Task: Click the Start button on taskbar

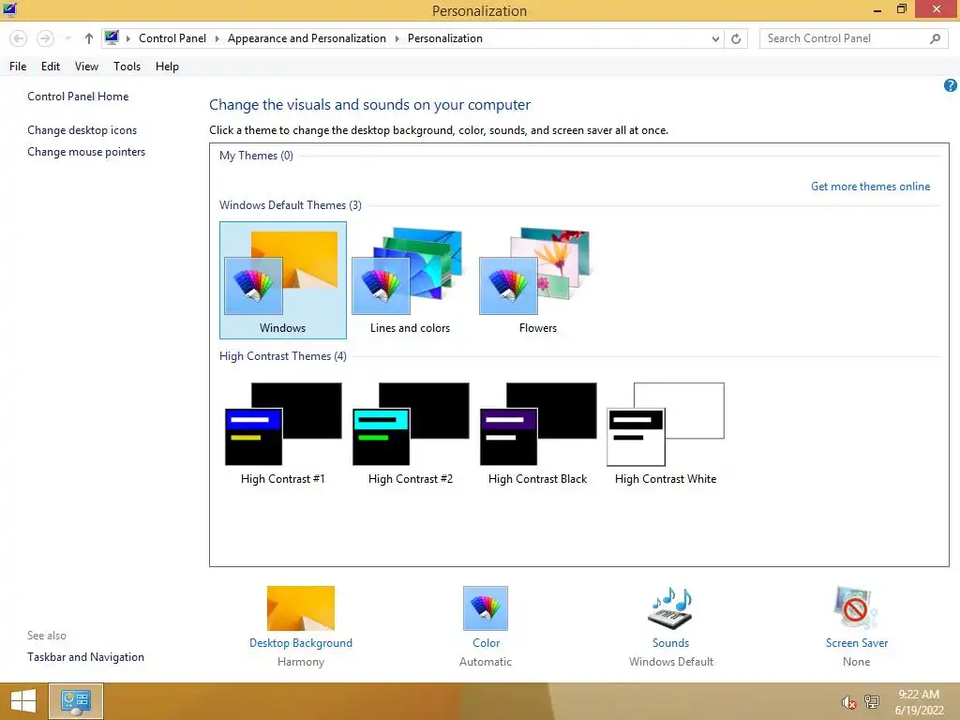Action: (23, 701)
